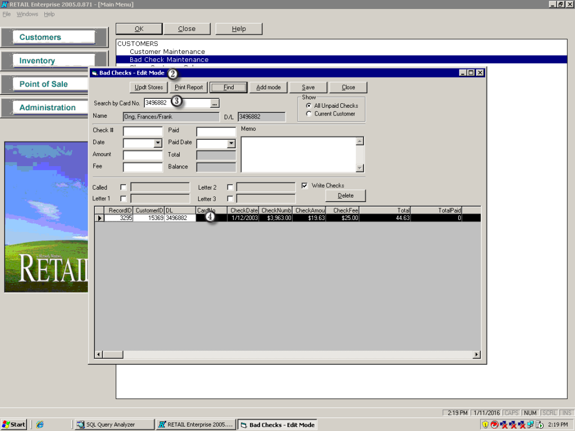This screenshot has height=431, width=575.
Task: Uncheck the Write Checks checkbox
Action: coord(304,185)
